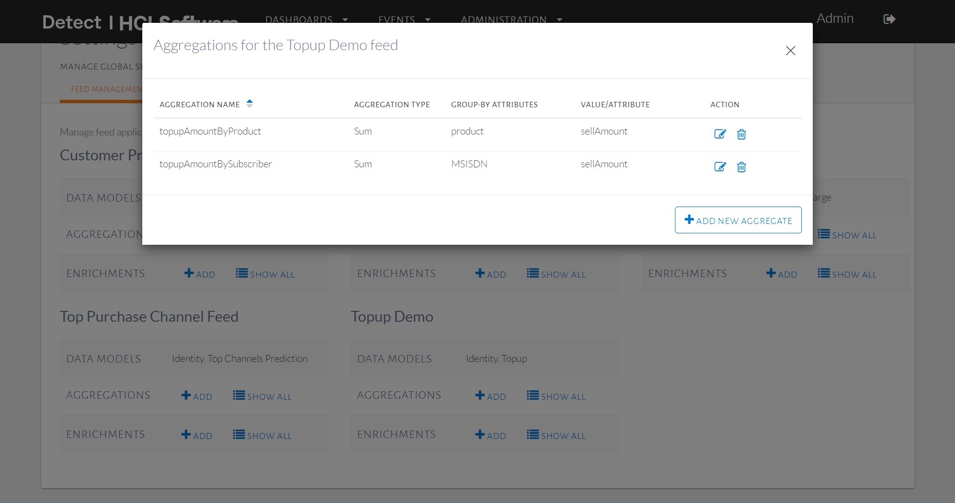
Task: Click the Admin user name
Action: [835, 19]
